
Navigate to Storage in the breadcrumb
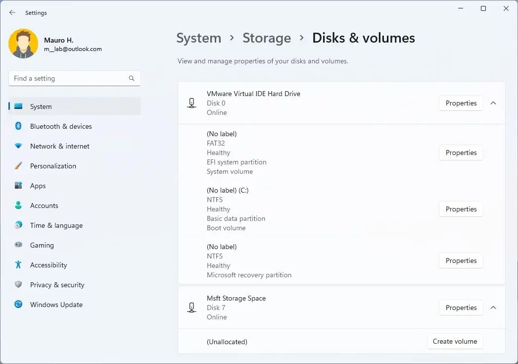[x=266, y=38]
